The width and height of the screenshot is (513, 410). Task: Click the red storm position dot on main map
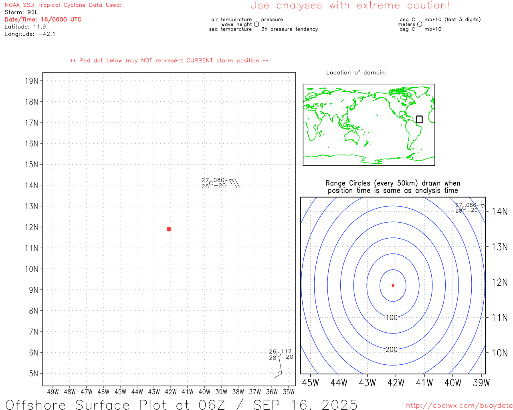pyautogui.click(x=169, y=229)
